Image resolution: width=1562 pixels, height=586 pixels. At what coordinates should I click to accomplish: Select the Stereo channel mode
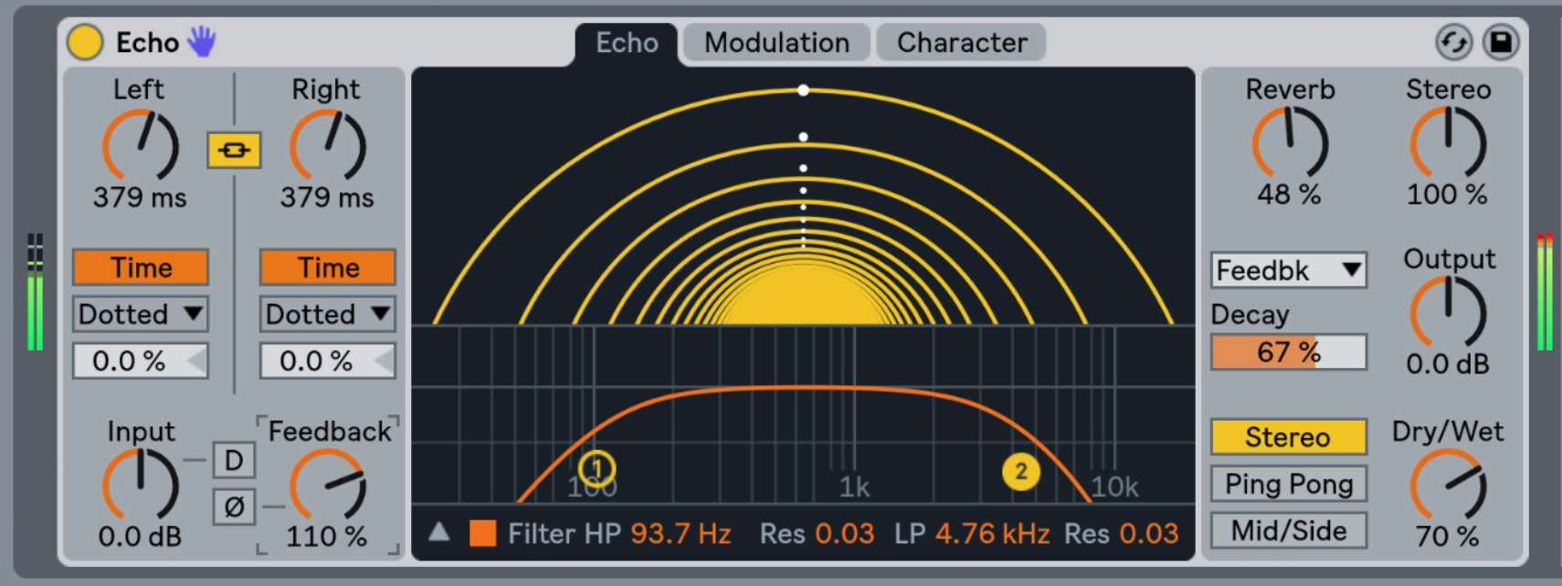coord(1289,437)
